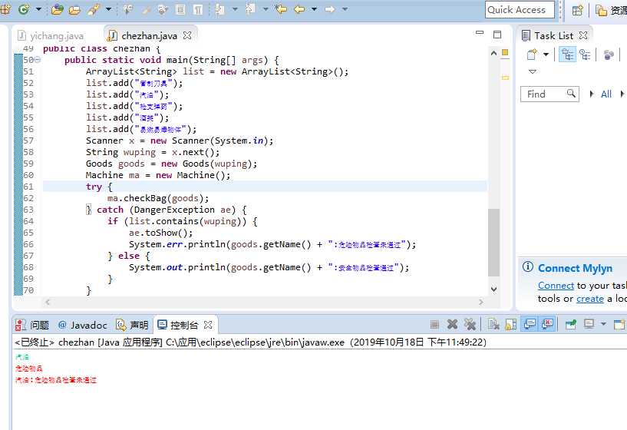Click the Find field in Task List
The height and width of the screenshot is (430, 627).
(549, 94)
